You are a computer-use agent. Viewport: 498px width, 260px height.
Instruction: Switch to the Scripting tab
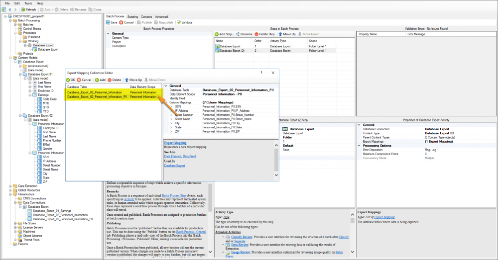[133, 16]
